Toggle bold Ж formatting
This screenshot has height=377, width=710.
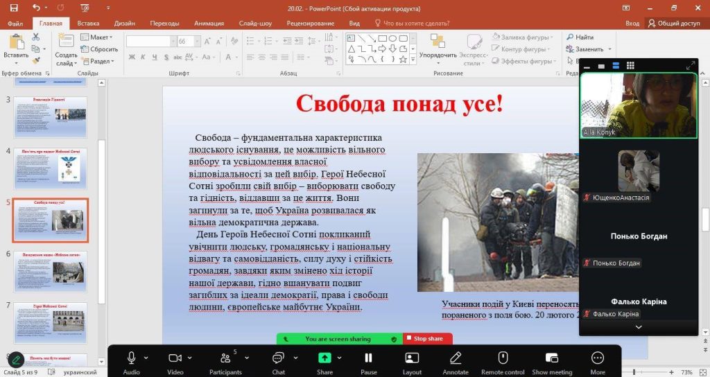click(x=132, y=57)
